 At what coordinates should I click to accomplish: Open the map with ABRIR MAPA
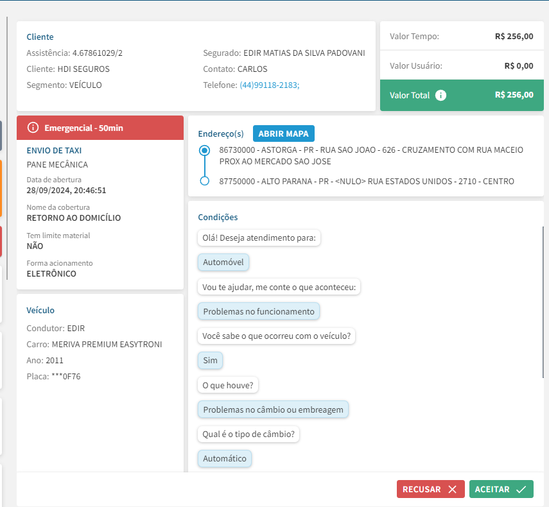point(283,133)
